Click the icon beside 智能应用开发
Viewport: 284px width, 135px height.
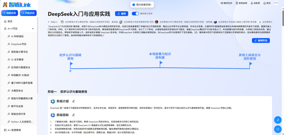pyautogui.click(x=9, y=114)
